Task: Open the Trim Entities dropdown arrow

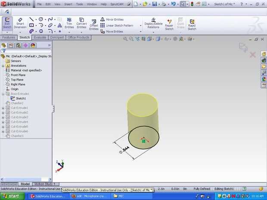Action: tap(69, 32)
